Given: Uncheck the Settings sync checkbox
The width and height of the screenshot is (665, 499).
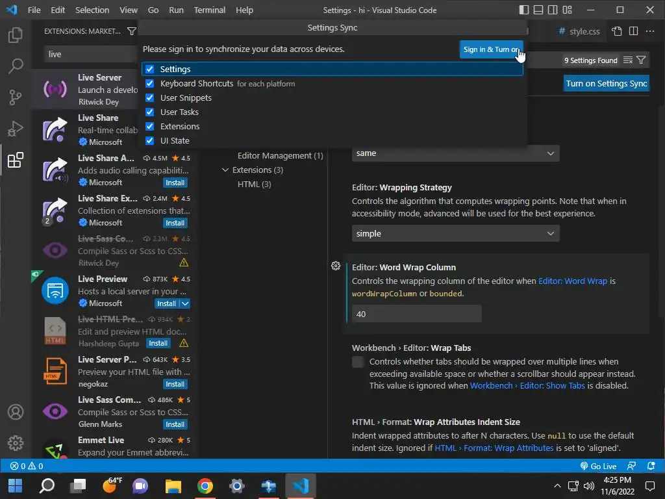Looking at the screenshot, I should click(x=150, y=69).
